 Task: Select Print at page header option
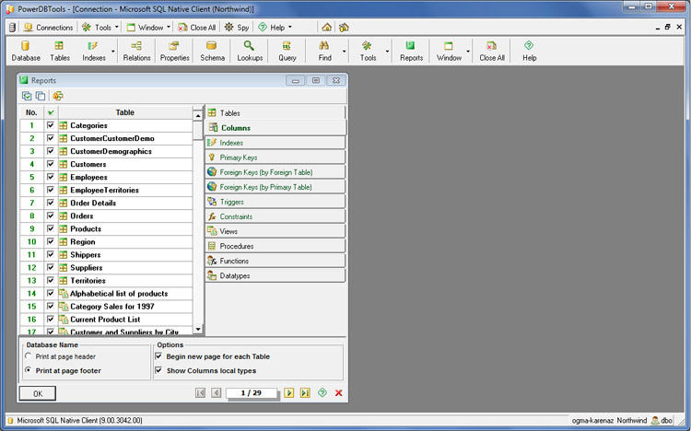coord(29,356)
